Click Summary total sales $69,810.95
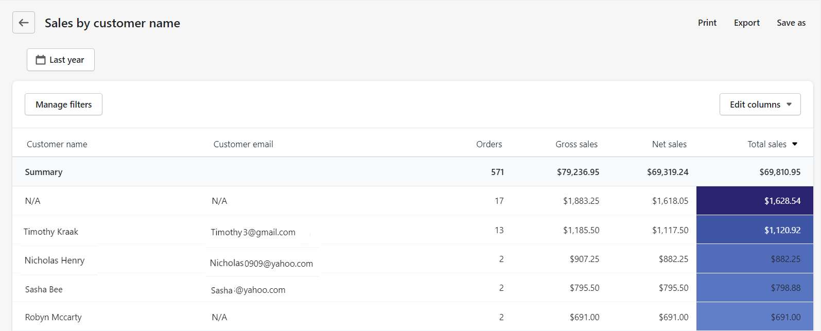 pos(780,172)
